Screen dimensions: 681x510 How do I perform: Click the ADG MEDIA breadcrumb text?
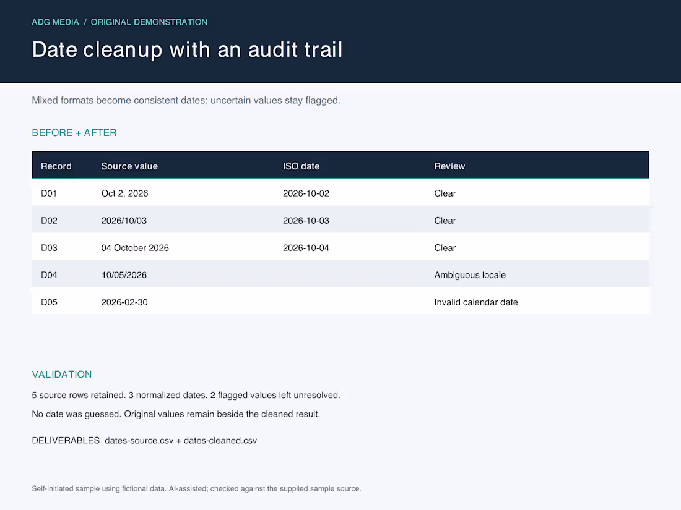click(x=55, y=22)
